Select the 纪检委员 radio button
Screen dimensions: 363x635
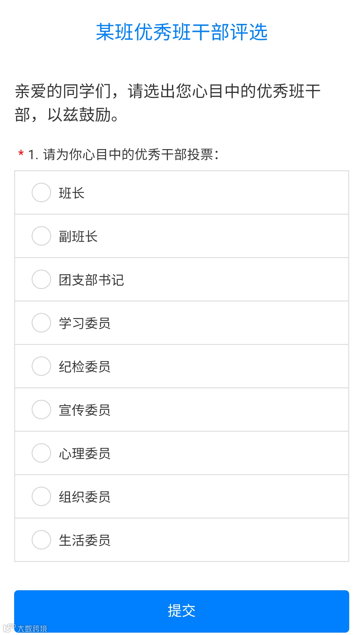[x=41, y=366]
